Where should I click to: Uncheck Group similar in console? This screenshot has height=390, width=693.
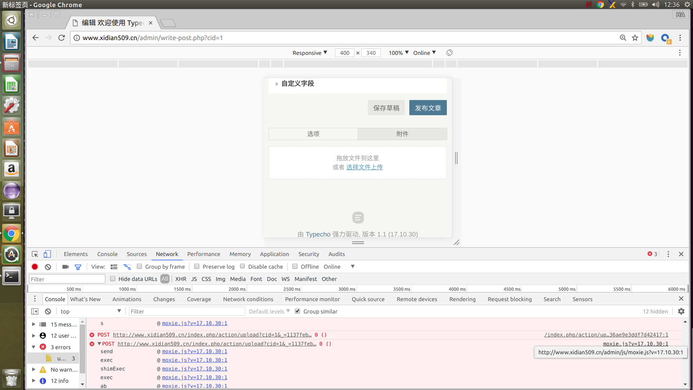click(297, 311)
